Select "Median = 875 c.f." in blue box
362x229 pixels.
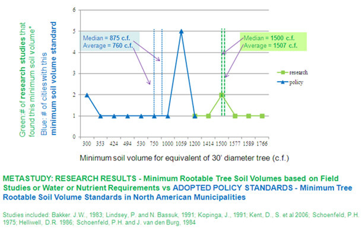[106, 38]
